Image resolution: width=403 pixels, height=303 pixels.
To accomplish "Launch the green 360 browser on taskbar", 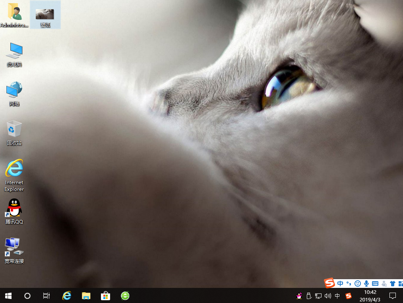I will [125, 295].
